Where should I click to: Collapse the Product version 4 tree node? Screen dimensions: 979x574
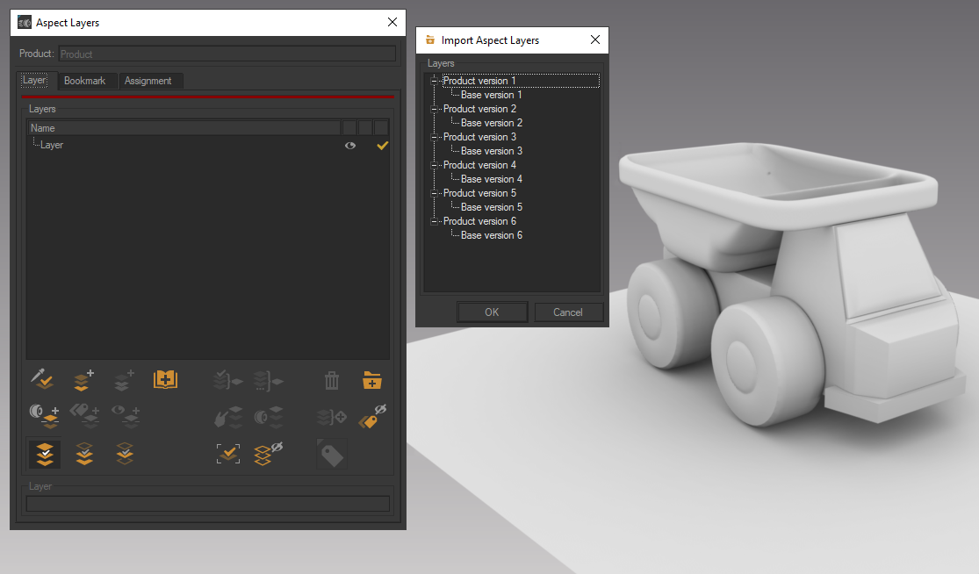(x=434, y=164)
